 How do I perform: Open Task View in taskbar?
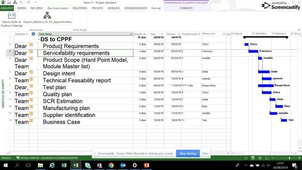point(28,165)
